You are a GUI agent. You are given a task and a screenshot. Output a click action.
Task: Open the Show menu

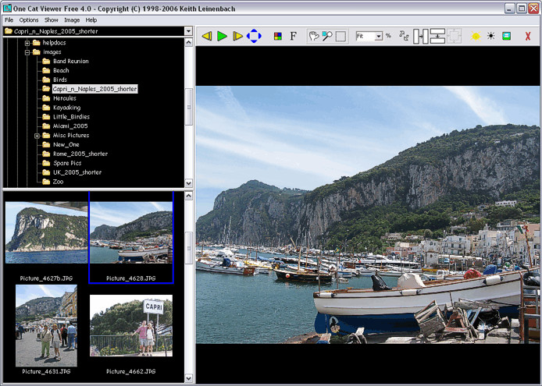pos(52,20)
